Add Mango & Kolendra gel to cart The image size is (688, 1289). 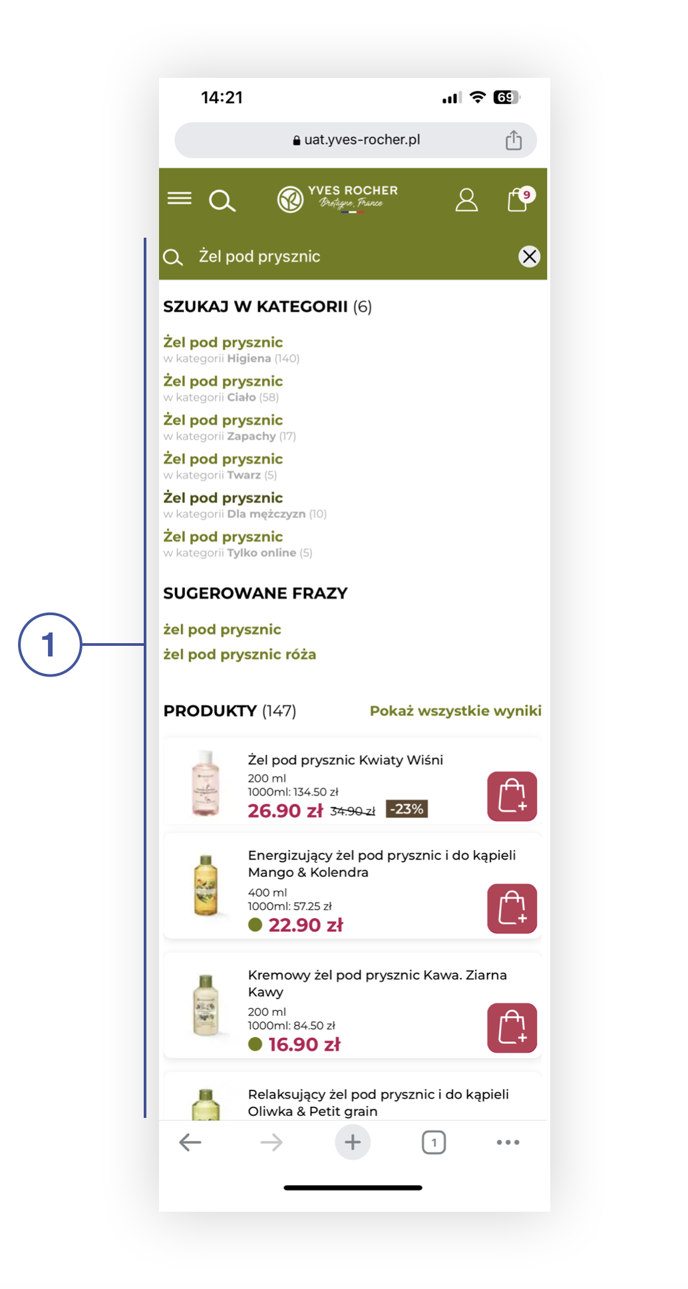point(512,908)
